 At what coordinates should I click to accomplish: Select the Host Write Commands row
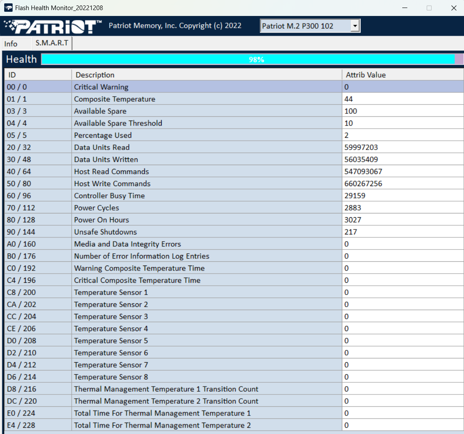[x=234, y=184]
